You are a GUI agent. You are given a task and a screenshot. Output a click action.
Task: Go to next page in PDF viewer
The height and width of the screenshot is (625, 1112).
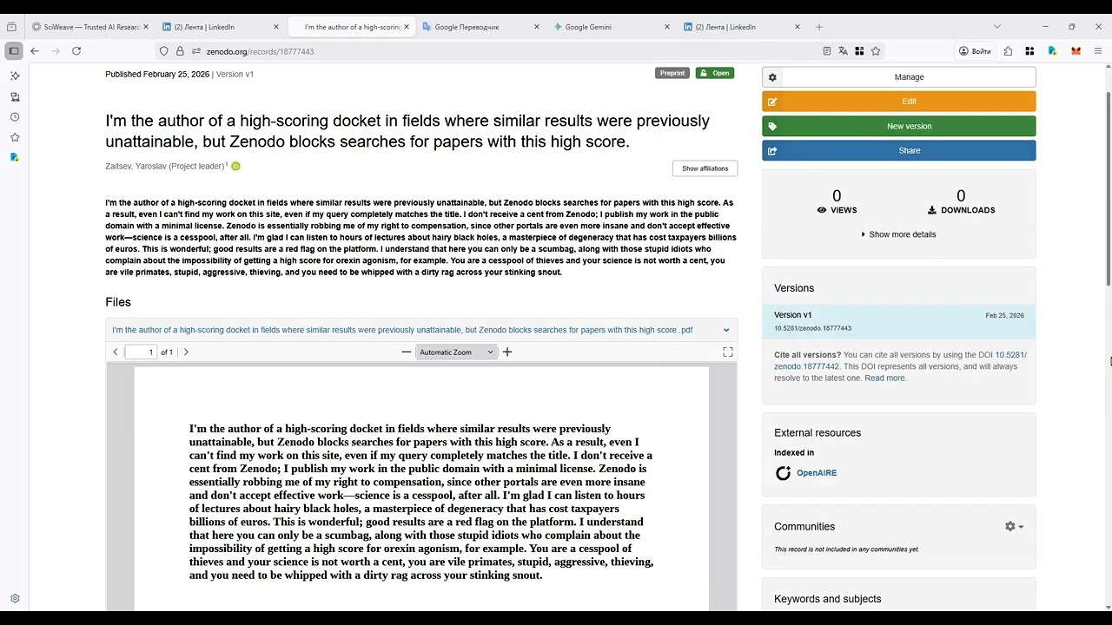click(x=186, y=352)
